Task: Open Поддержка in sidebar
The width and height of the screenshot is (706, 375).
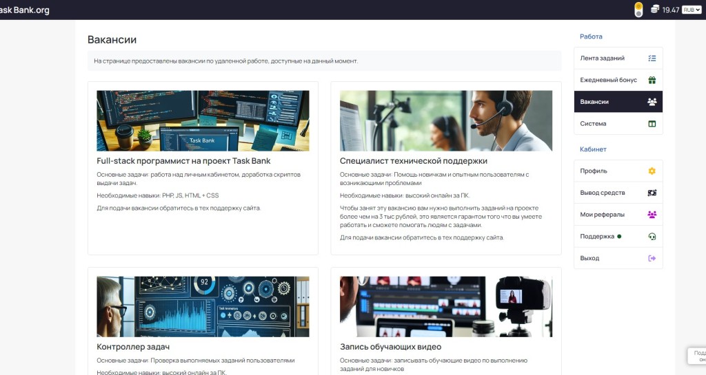Action: coord(618,236)
